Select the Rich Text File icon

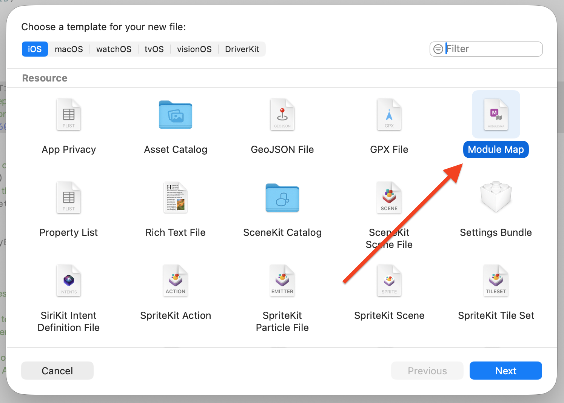pyautogui.click(x=176, y=197)
